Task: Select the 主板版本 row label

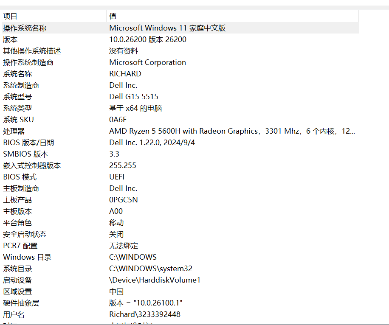Action: [17, 211]
